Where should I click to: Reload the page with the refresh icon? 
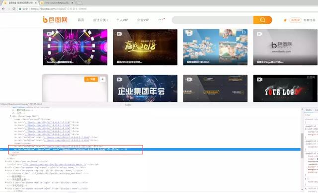14,9
